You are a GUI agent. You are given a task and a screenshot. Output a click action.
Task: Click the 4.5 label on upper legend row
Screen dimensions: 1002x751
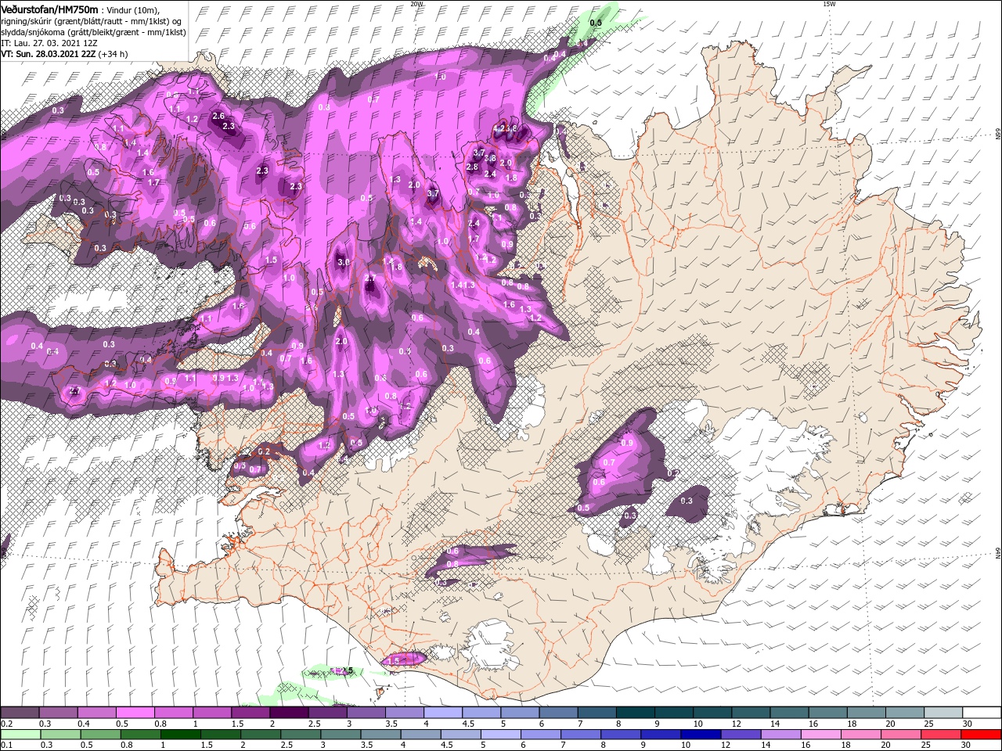pos(468,724)
